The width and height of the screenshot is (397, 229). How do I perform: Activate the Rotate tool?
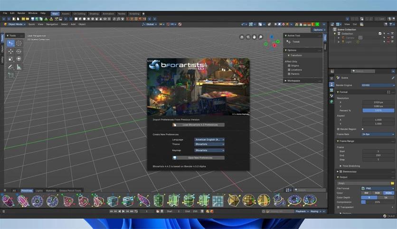(x=19, y=51)
